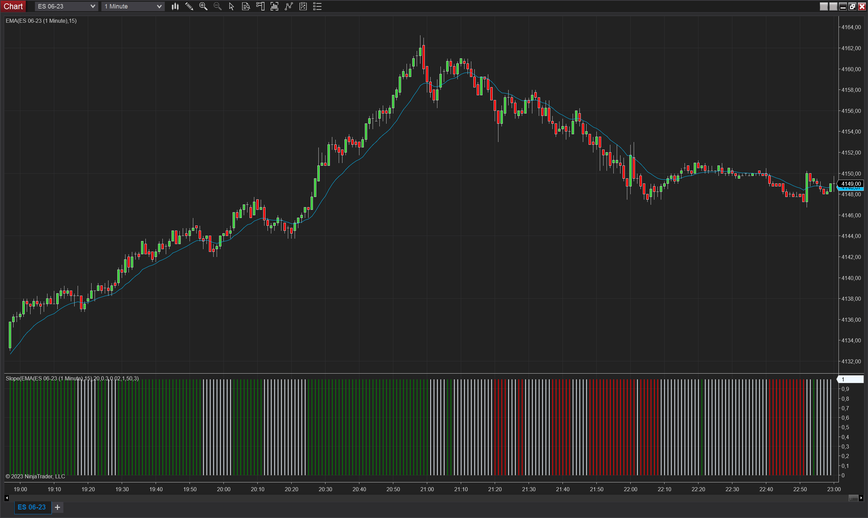Viewport: 868px width, 518px height.
Task: Click the 4156,00 price axis label
Action: point(851,111)
